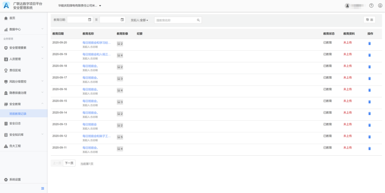
Task: Open the end date calendar picker
Action: [x=122, y=20]
